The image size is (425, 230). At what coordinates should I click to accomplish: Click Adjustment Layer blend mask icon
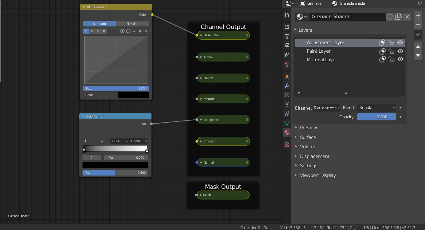point(382,43)
